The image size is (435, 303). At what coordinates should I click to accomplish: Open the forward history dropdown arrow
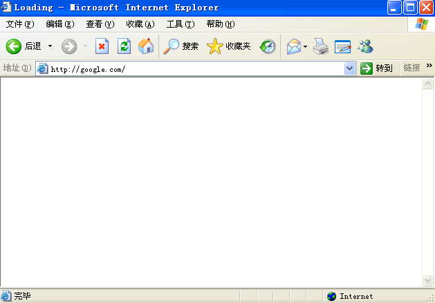point(86,46)
